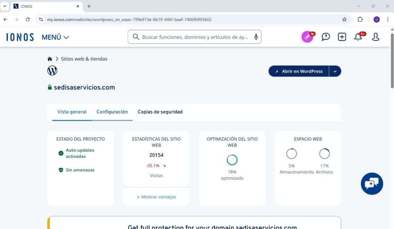Click the browser back arrow

[5, 19]
